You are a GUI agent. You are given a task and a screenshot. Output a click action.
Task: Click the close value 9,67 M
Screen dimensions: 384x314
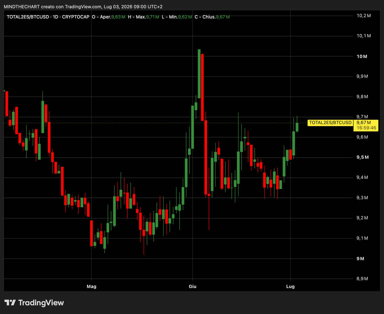pyautogui.click(x=223, y=17)
